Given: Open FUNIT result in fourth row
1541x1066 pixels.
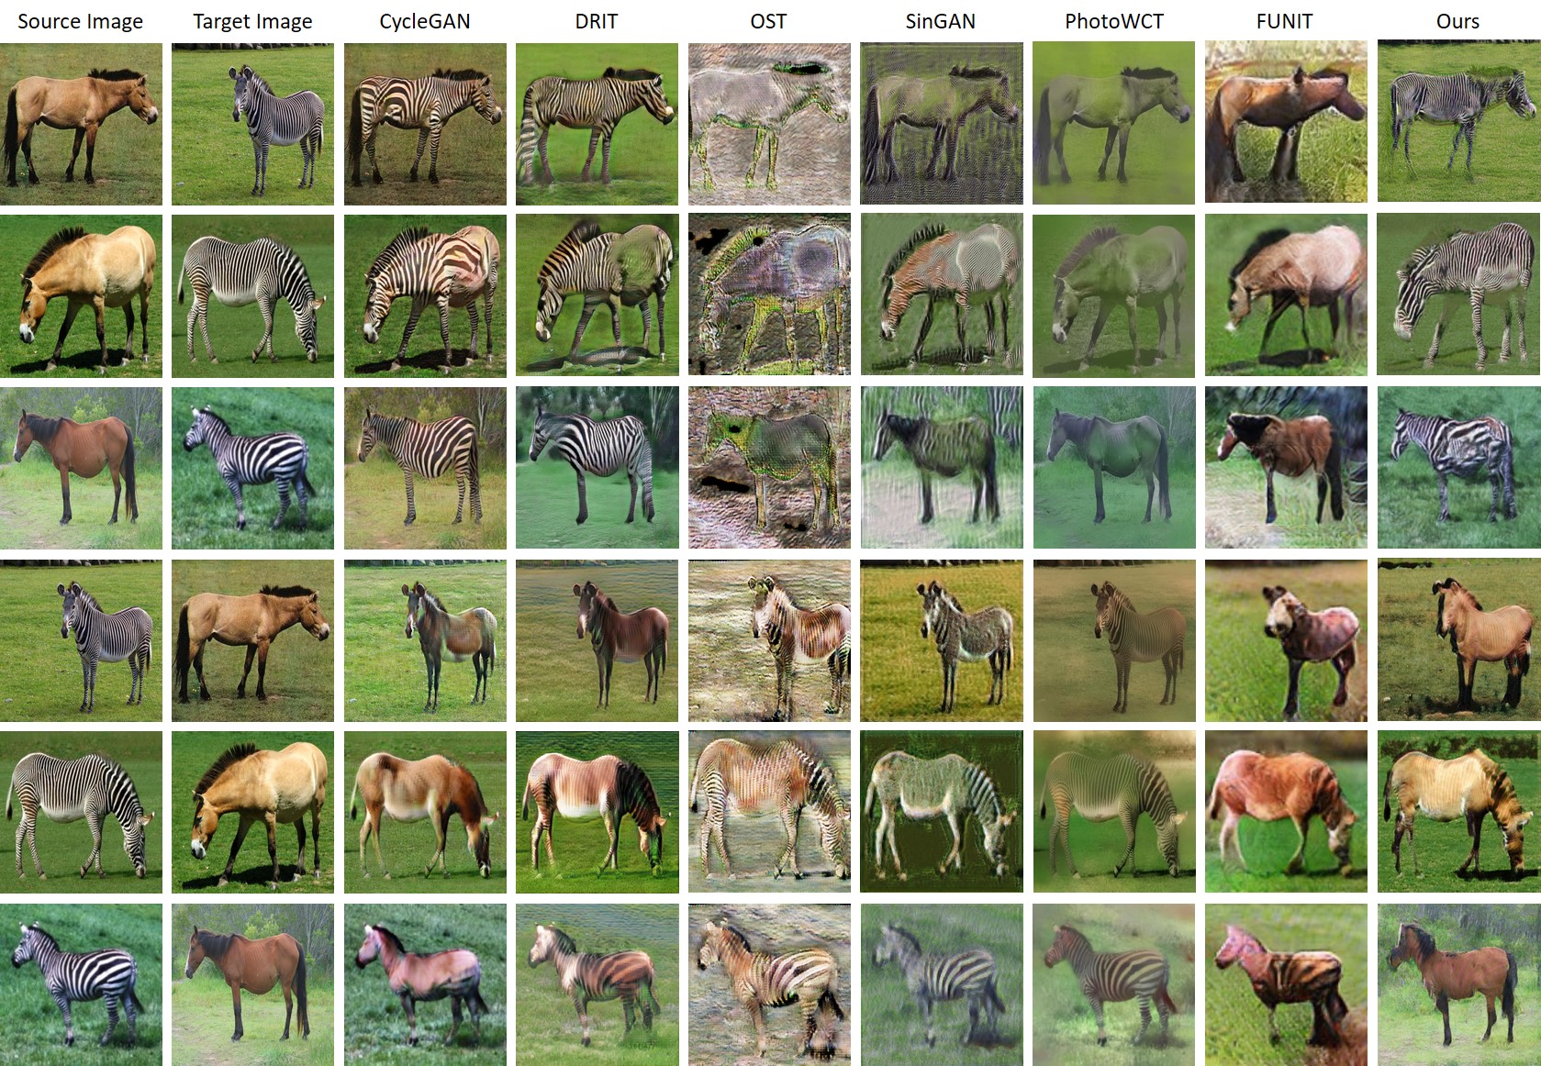Looking at the screenshot, I should click(1286, 640).
